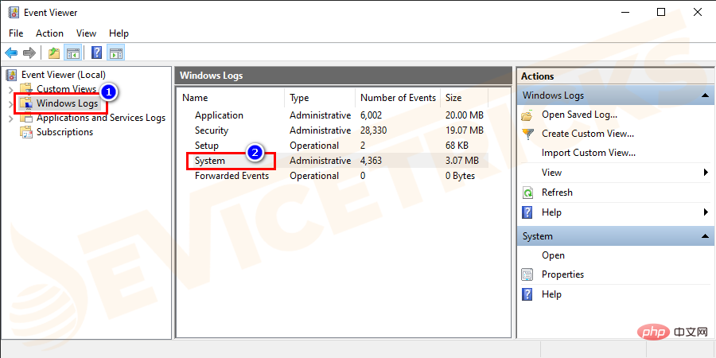This screenshot has height=358, width=716.
Task: Open the View menu in menu bar
Action: tap(86, 33)
